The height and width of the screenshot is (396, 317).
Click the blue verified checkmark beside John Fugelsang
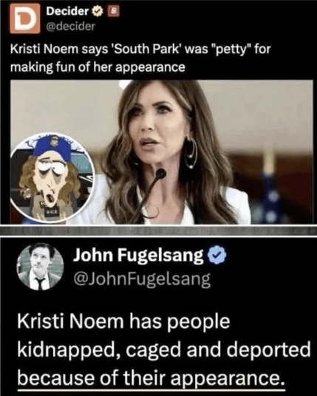click(x=217, y=255)
